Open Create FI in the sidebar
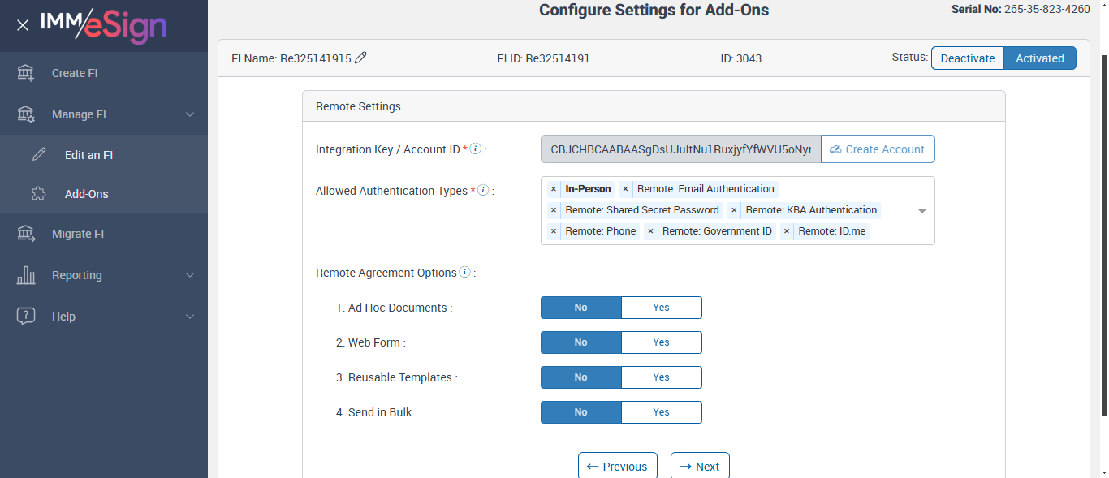 [75, 73]
